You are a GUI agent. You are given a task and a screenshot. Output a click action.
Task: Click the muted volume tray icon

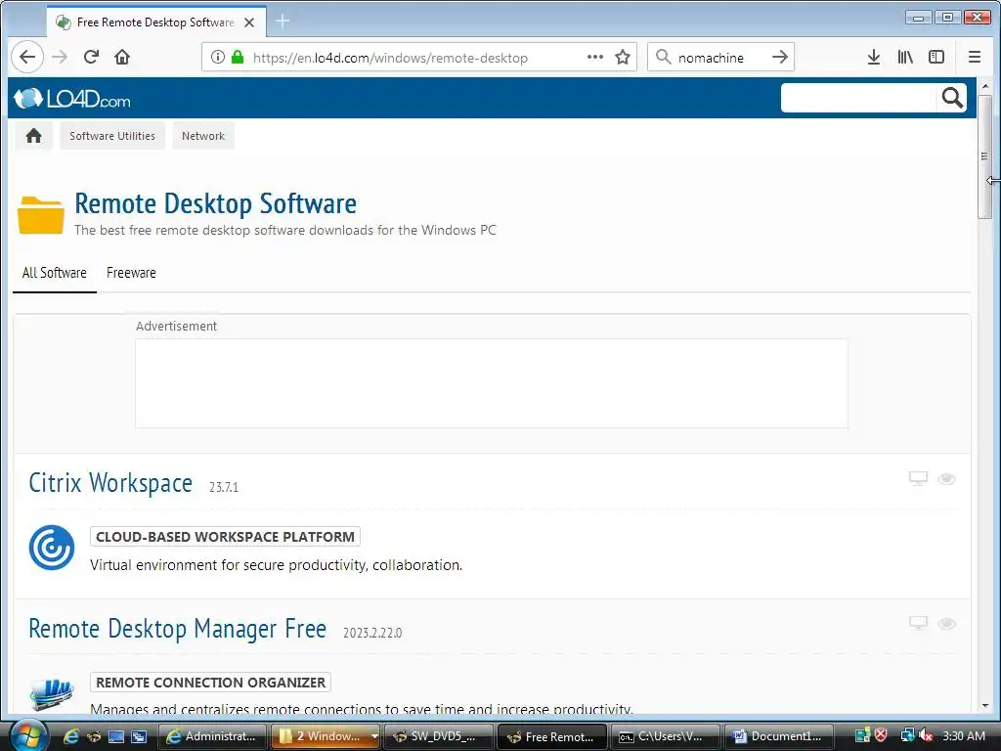[927, 735]
